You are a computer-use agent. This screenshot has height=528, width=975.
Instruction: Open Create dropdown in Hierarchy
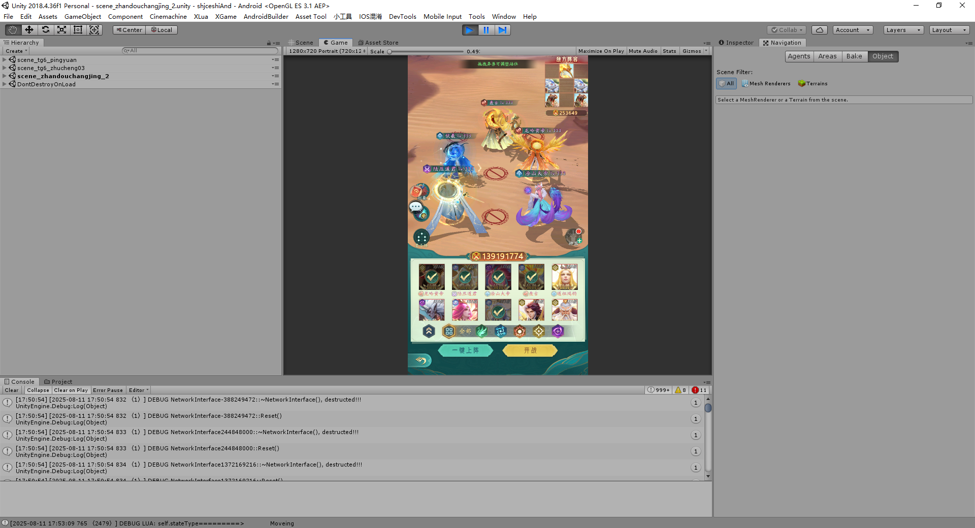tap(16, 51)
